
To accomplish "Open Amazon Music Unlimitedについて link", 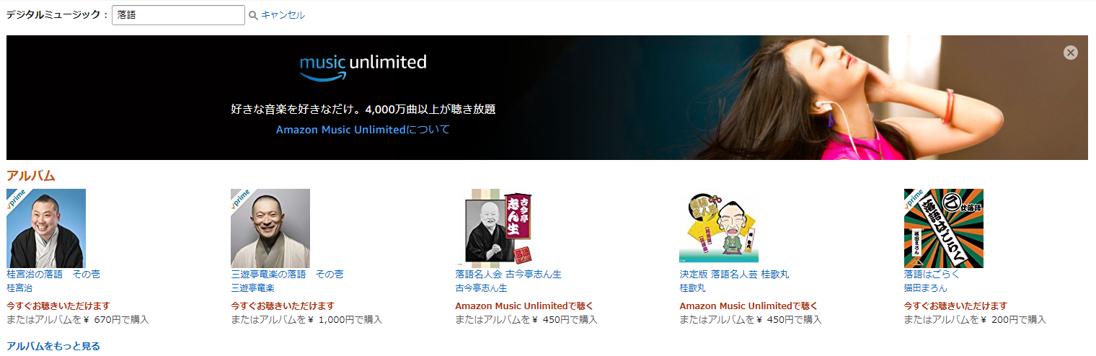I will [363, 130].
